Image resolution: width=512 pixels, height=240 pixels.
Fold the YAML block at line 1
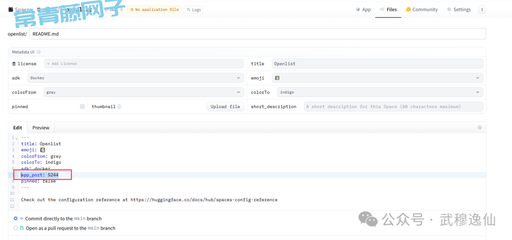point(17,138)
